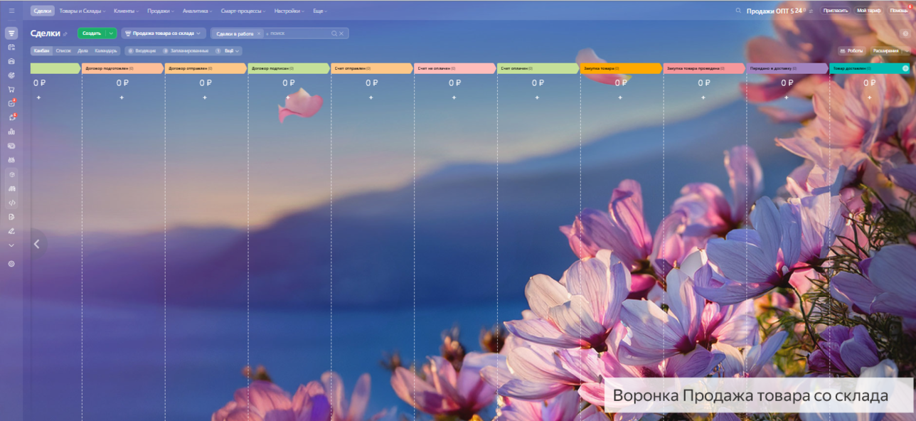Select the Договор подписан stage header
Image resolution: width=916 pixels, height=421 pixels.
point(289,68)
